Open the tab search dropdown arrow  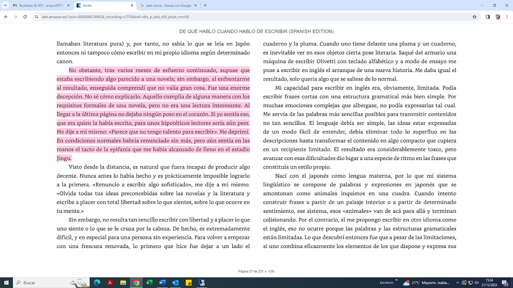tap(5, 5)
